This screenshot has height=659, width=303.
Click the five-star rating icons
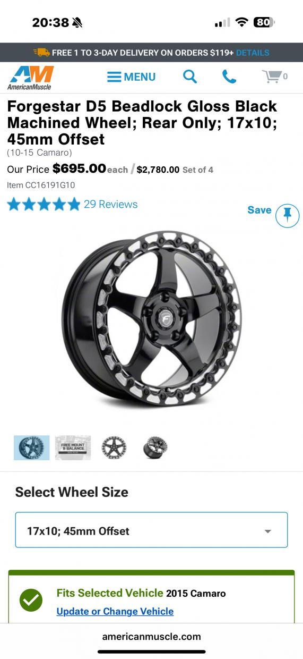[x=44, y=204]
